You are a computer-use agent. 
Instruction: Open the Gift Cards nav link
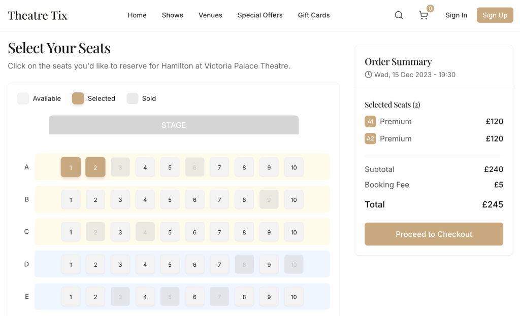click(x=313, y=15)
